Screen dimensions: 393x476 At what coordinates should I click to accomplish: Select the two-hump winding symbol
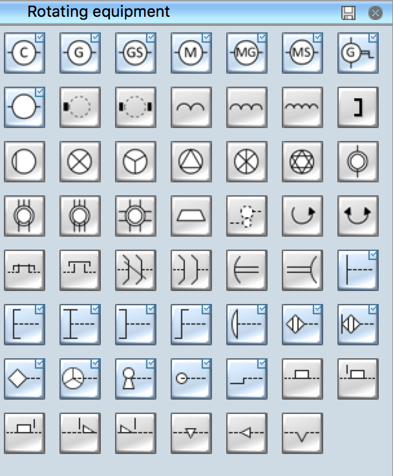(191, 107)
